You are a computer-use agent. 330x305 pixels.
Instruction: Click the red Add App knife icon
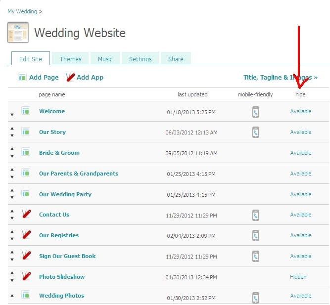[70, 77]
